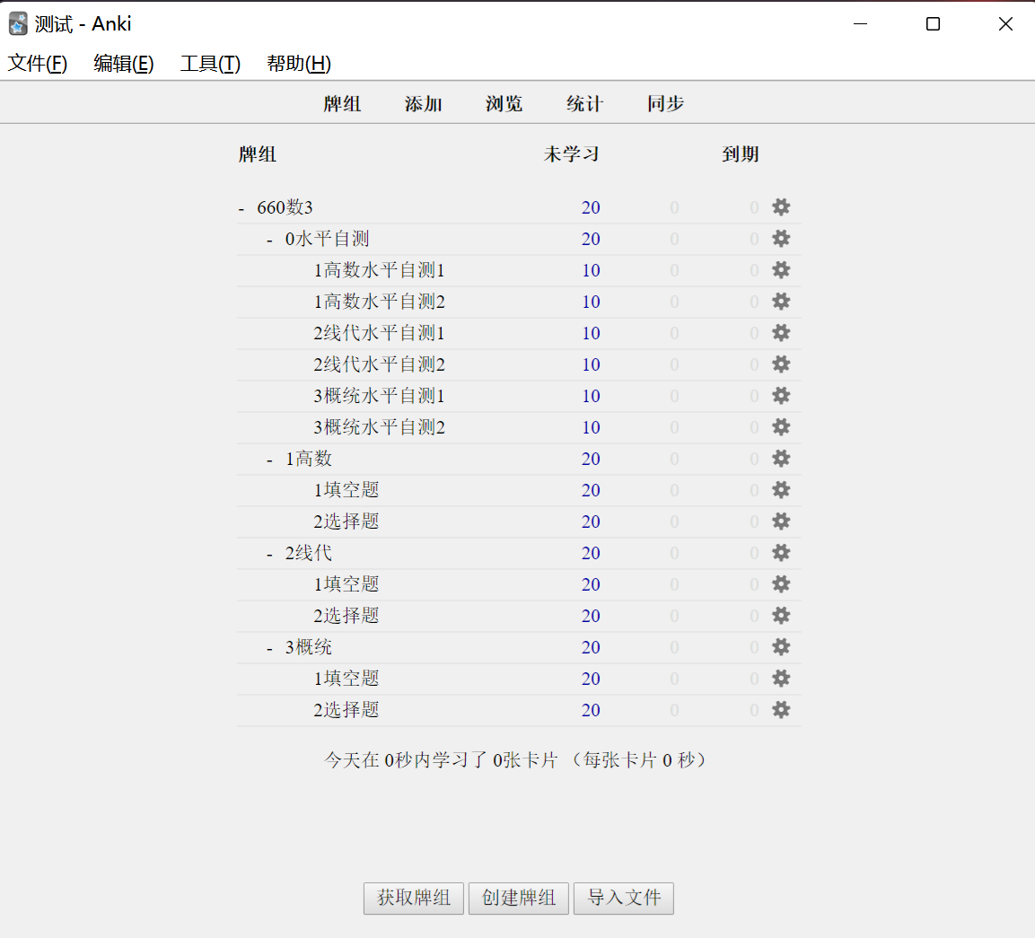Click gear icon of 3概统水平自测1

tap(781, 396)
